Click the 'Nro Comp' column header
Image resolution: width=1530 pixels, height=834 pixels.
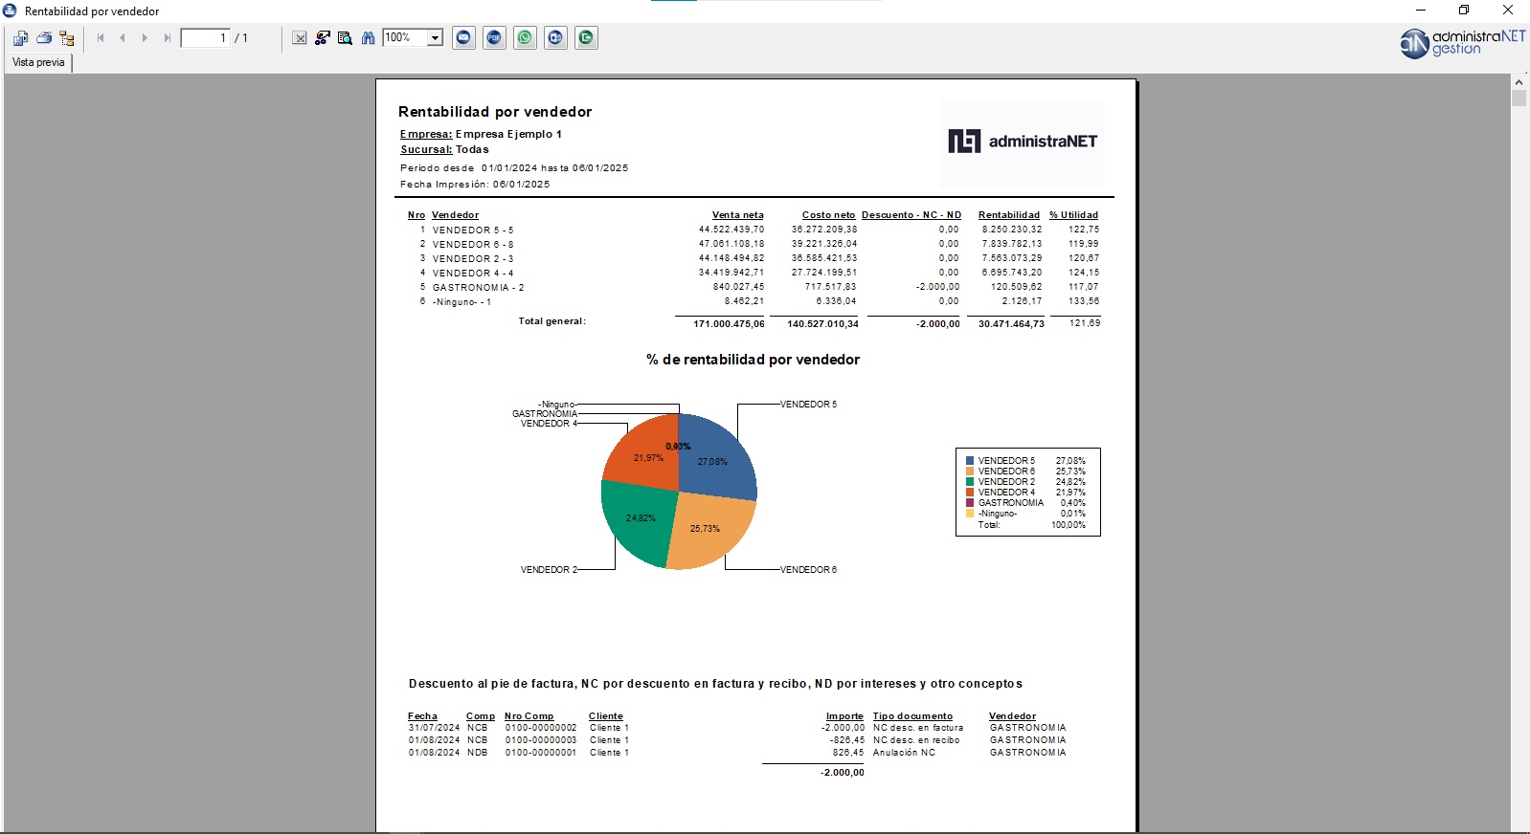coord(529,716)
